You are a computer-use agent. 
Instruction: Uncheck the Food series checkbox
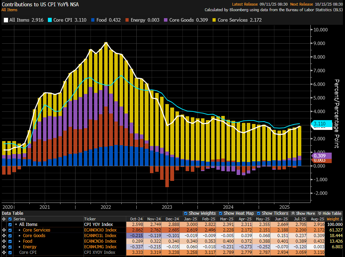tap(10, 241)
